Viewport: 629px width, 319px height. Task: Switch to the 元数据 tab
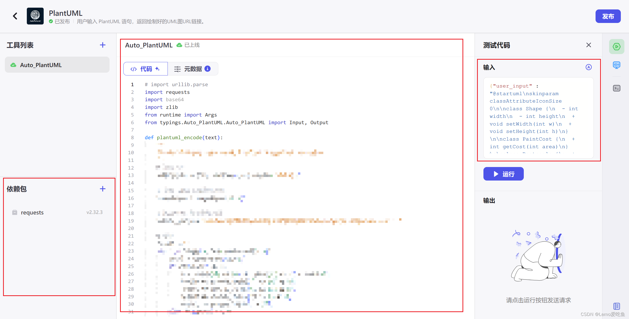click(193, 69)
